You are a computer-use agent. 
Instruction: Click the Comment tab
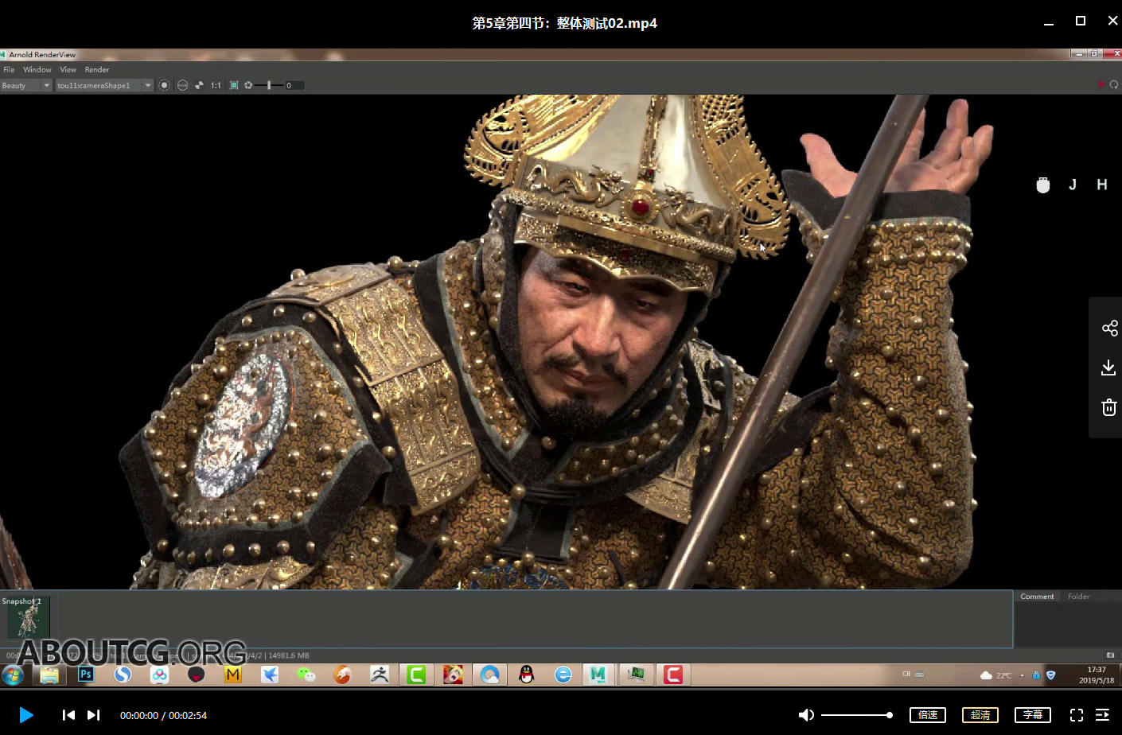(x=1036, y=597)
